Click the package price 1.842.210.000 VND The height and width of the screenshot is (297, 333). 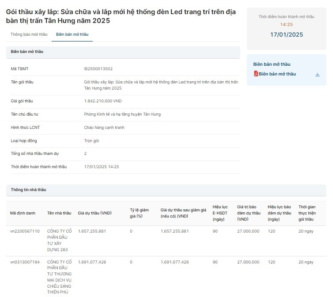click(x=102, y=101)
